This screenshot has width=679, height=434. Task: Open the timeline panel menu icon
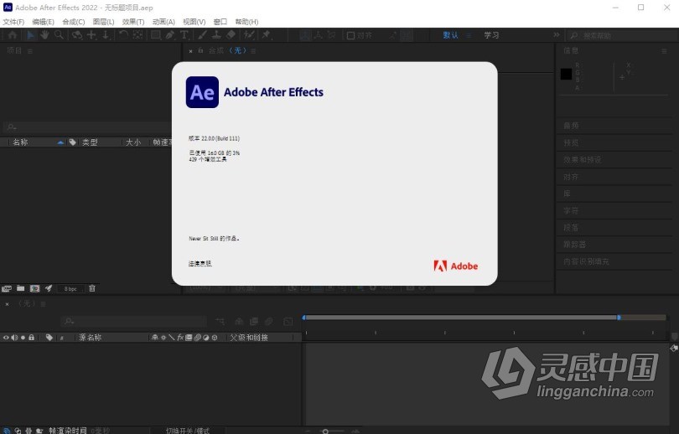(43, 304)
